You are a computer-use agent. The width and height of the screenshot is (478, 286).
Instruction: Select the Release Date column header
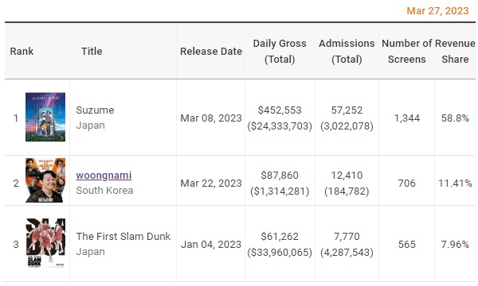(x=211, y=51)
